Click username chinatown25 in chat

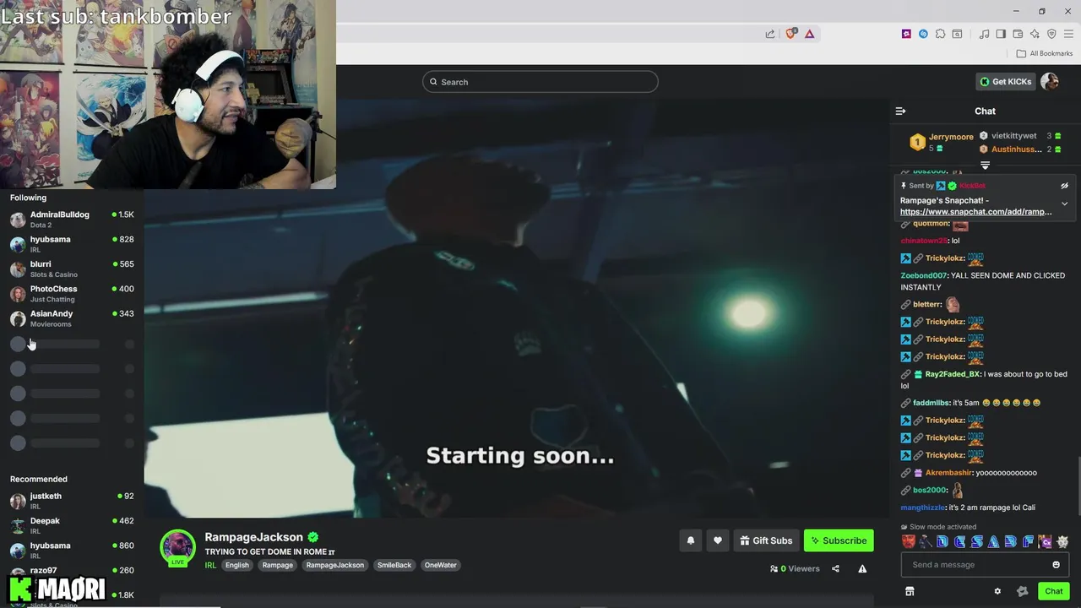click(x=924, y=241)
